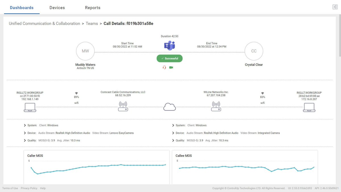Screen dimensions: 341x192
Task: Click IP address 192.168.1.149
Action: [30, 99]
